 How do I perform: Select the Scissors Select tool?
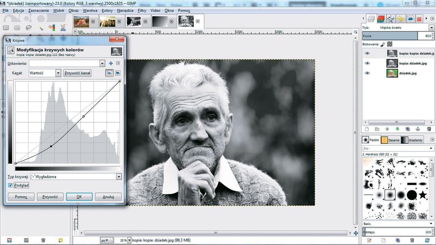(x=63, y=28)
